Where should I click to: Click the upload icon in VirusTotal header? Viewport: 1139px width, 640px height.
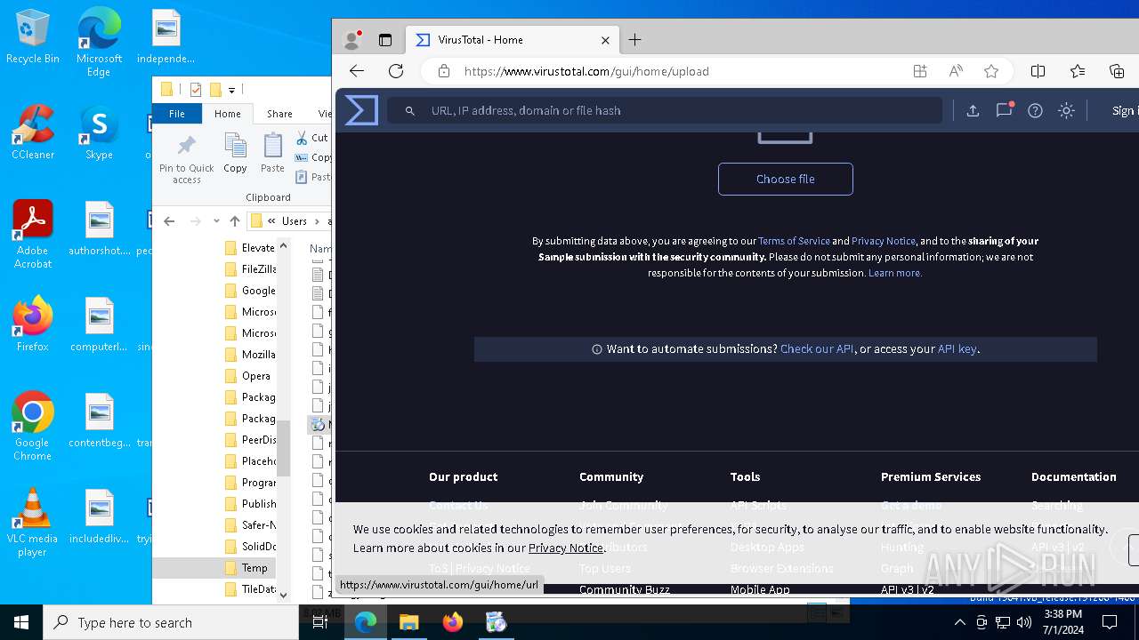[973, 110]
